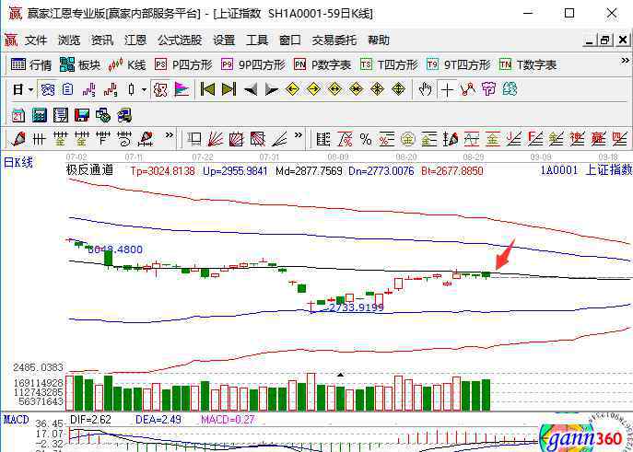Click the calendar 21 icon
This screenshot has width=633, height=452.
point(18,115)
